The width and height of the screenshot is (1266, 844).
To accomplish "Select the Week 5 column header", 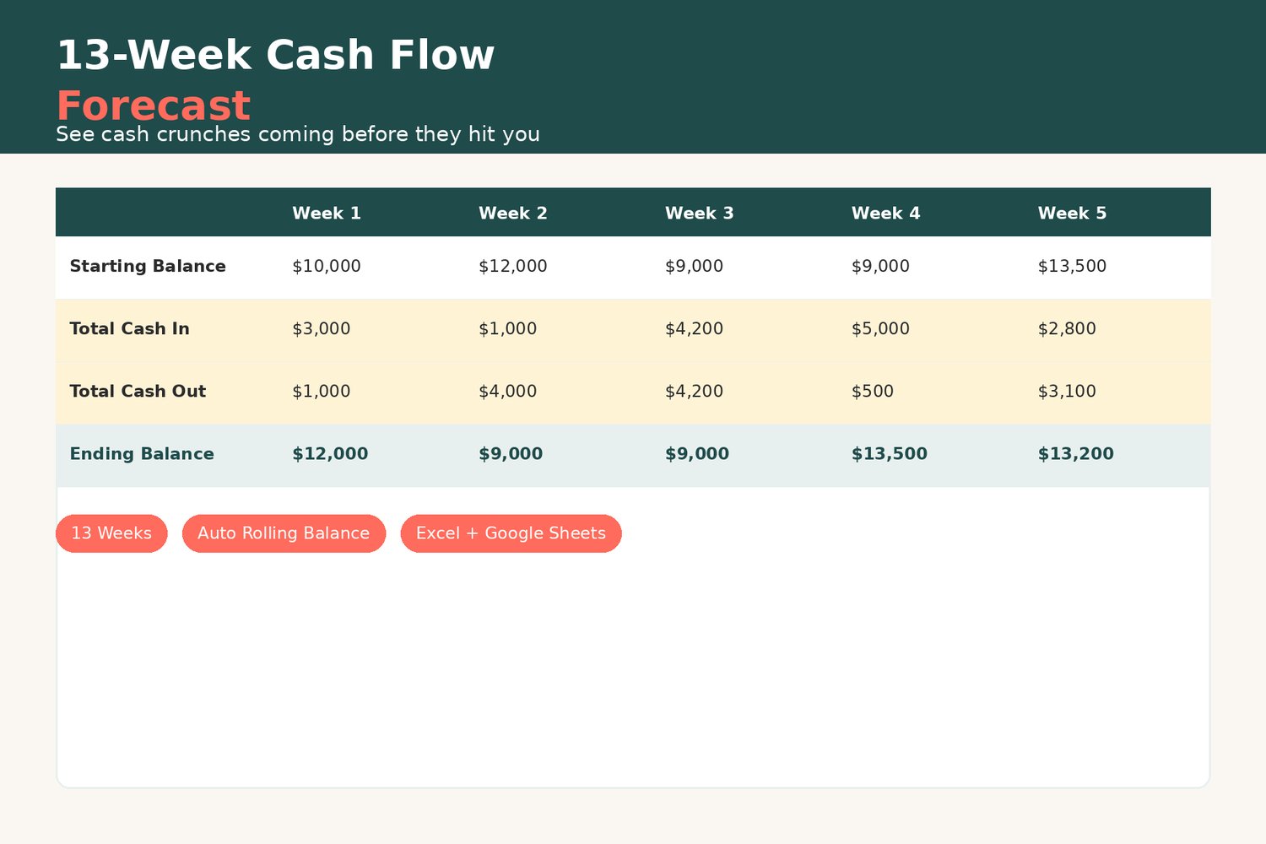I will (1072, 214).
